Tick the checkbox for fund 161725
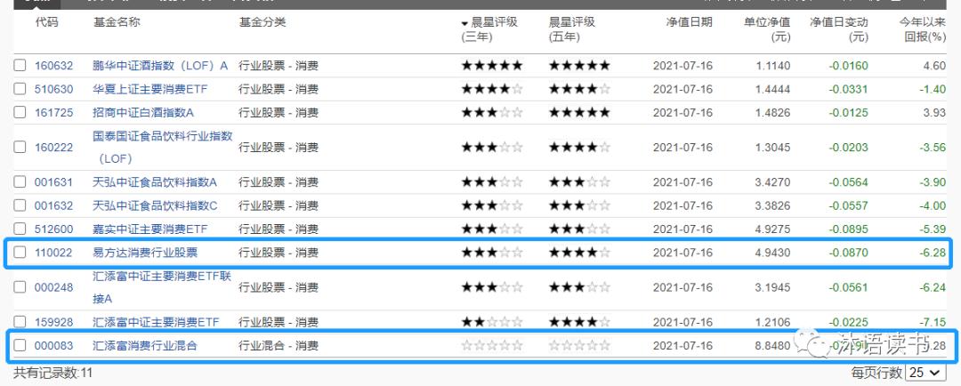This screenshot has height=386, width=961. [x=20, y=112]
